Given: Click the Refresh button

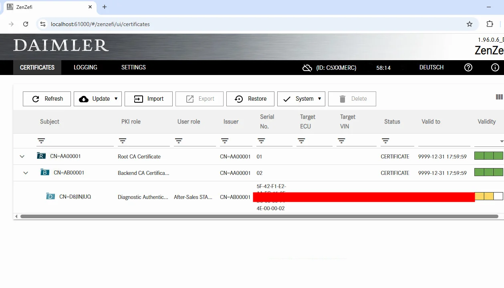Looking at the screenshot, I should (x=47, y=99).
